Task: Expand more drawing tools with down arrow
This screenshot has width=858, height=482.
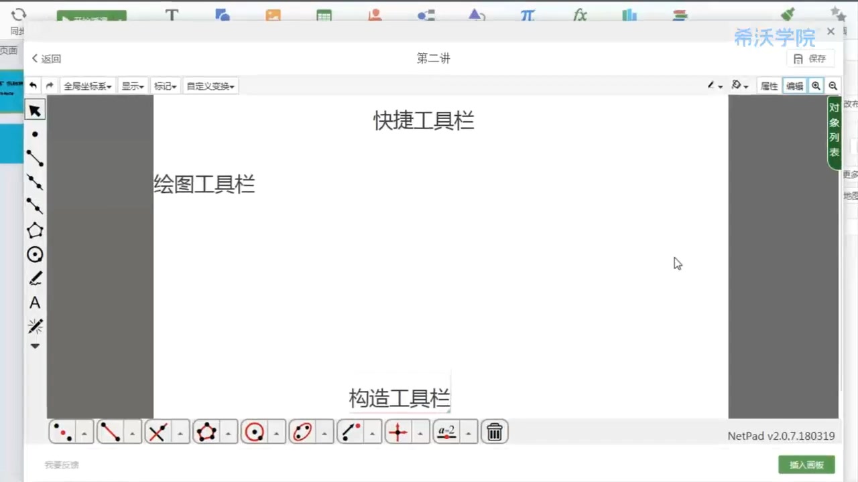Action: click(x=35, y=346)
